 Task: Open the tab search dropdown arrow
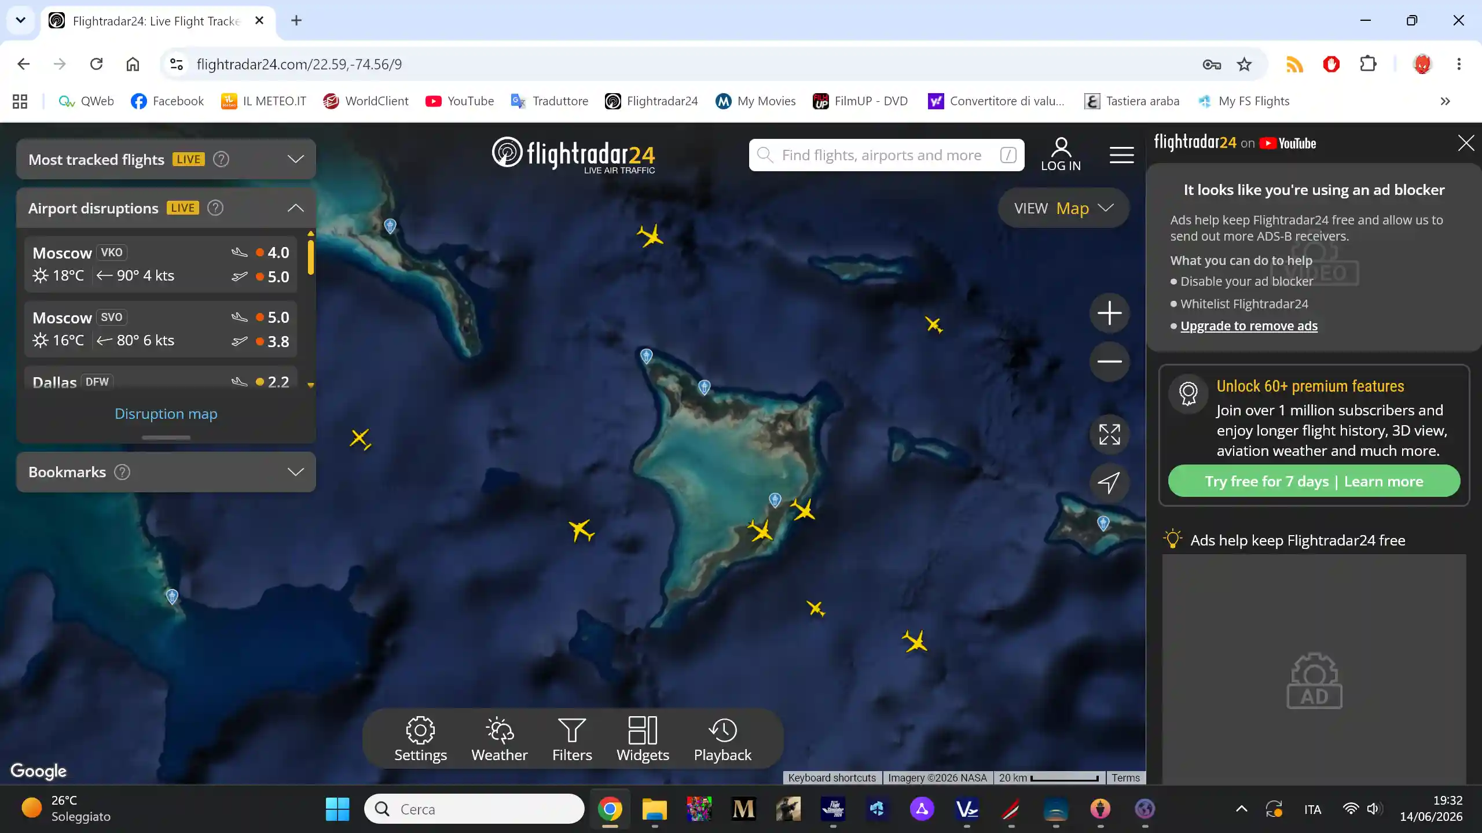coord(20,21)
